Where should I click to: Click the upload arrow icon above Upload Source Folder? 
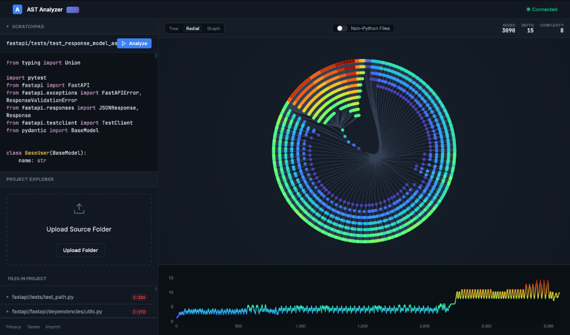point(78,208)
